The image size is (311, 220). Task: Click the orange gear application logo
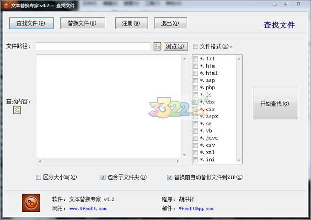click(x=31, y=203)
